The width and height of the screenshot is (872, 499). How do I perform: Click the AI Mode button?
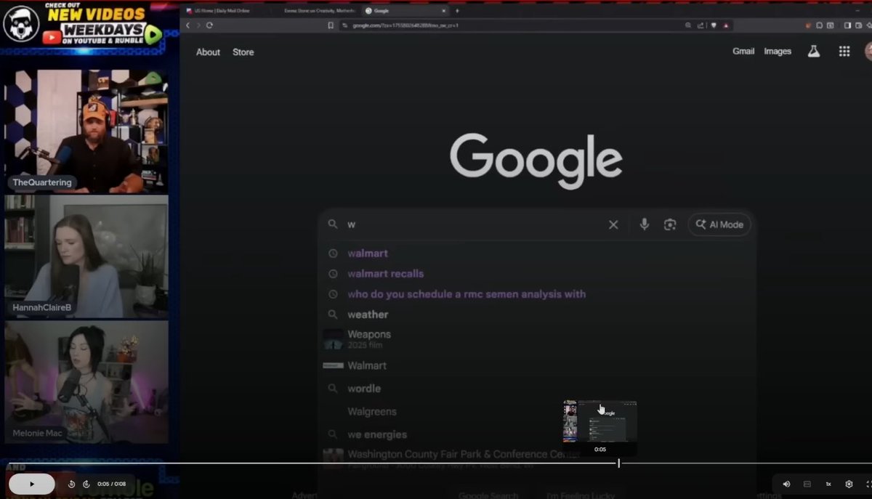point(719,224)
